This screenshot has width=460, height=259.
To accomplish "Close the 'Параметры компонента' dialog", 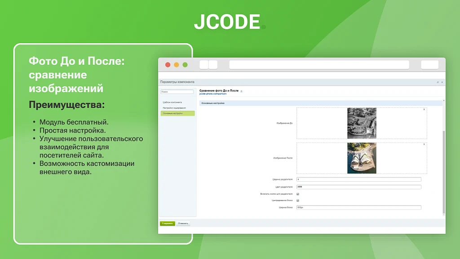I will (x=442, y=82).
